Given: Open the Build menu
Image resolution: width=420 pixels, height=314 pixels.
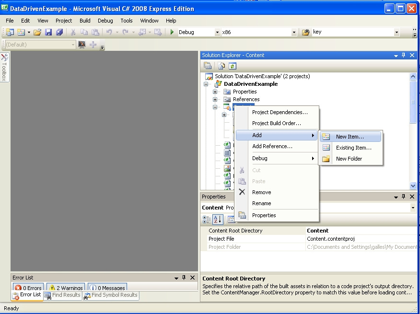Looking at the screenshot, I should pyautogui.click(x=85, y=21).
